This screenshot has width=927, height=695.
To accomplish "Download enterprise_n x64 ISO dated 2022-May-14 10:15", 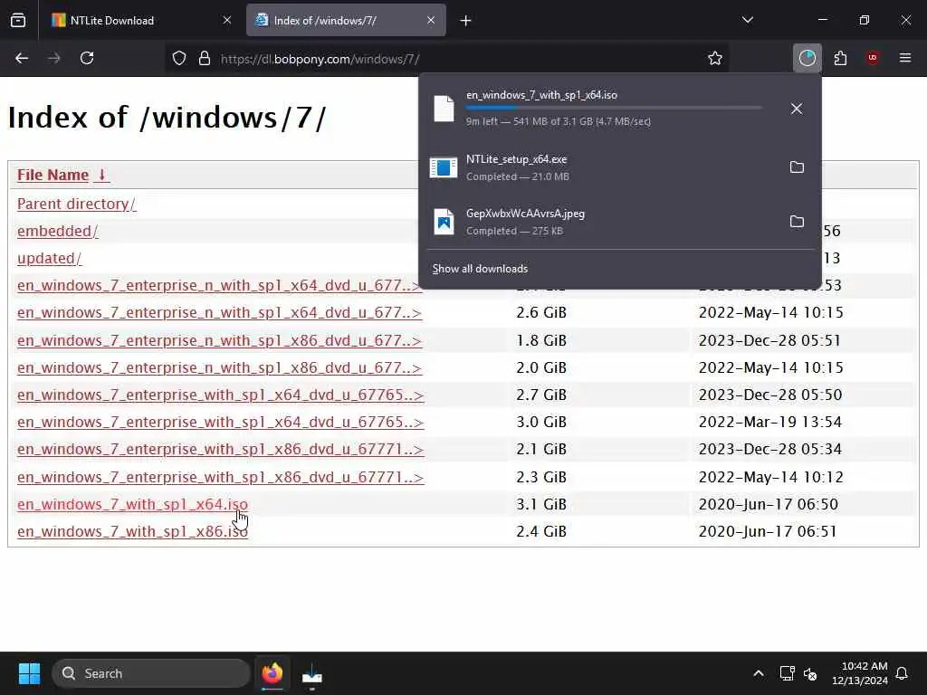I will click(x=219, y=312).
